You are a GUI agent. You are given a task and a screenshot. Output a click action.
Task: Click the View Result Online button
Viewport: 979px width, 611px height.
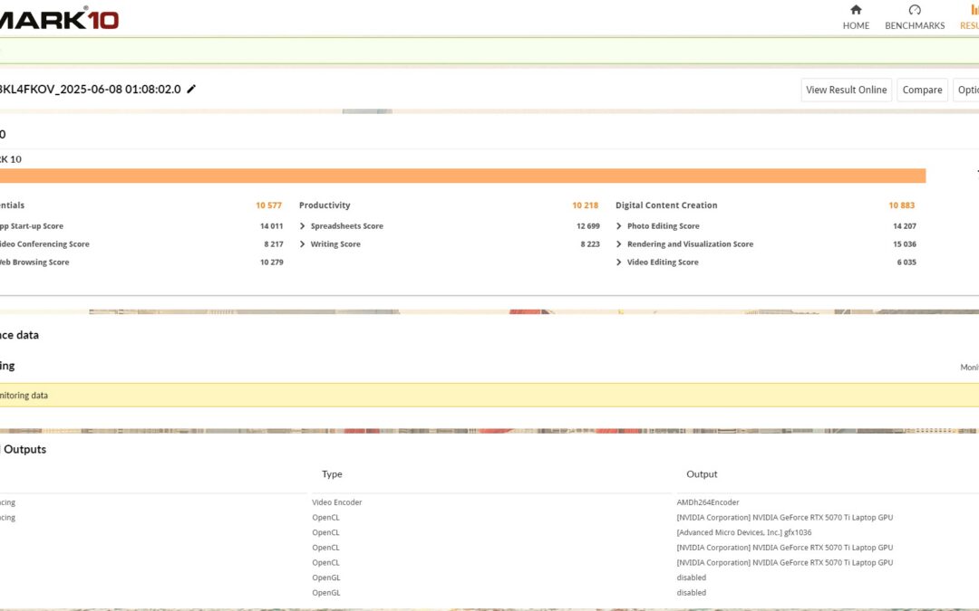[846, 90]
